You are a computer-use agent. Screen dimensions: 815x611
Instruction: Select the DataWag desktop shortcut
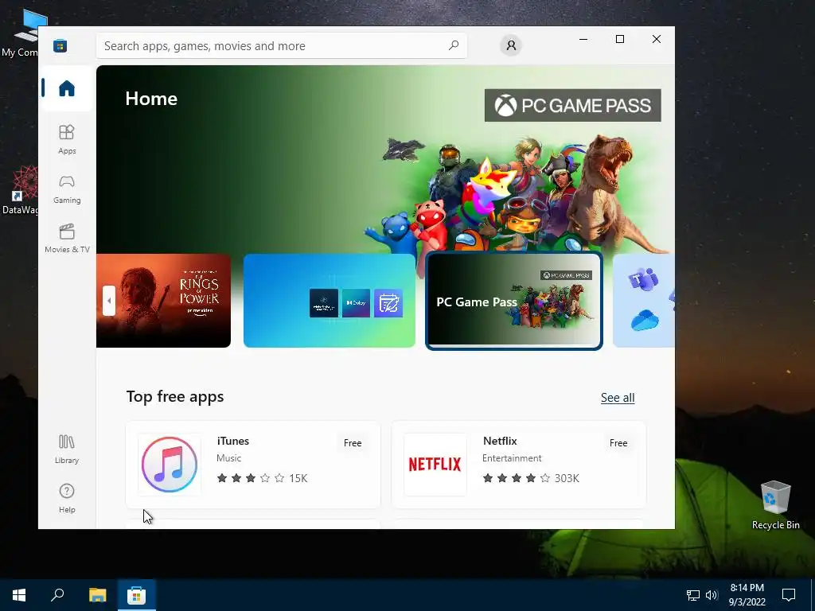point(20,191)
